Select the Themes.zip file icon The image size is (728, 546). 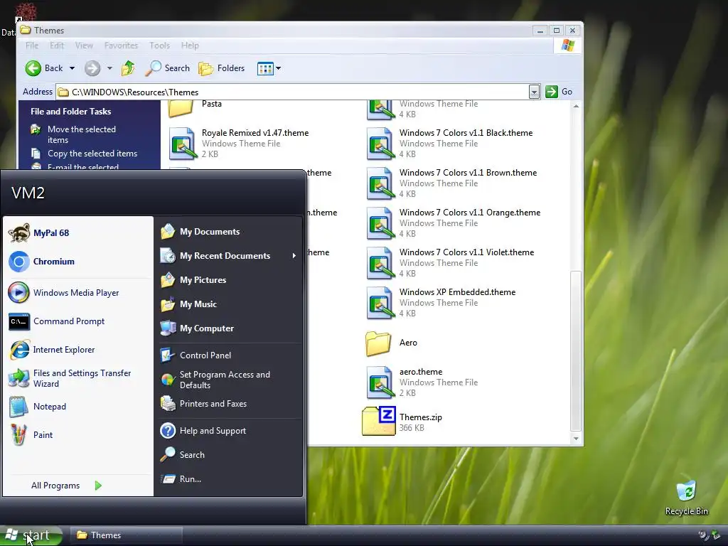[x=379, y=421]
